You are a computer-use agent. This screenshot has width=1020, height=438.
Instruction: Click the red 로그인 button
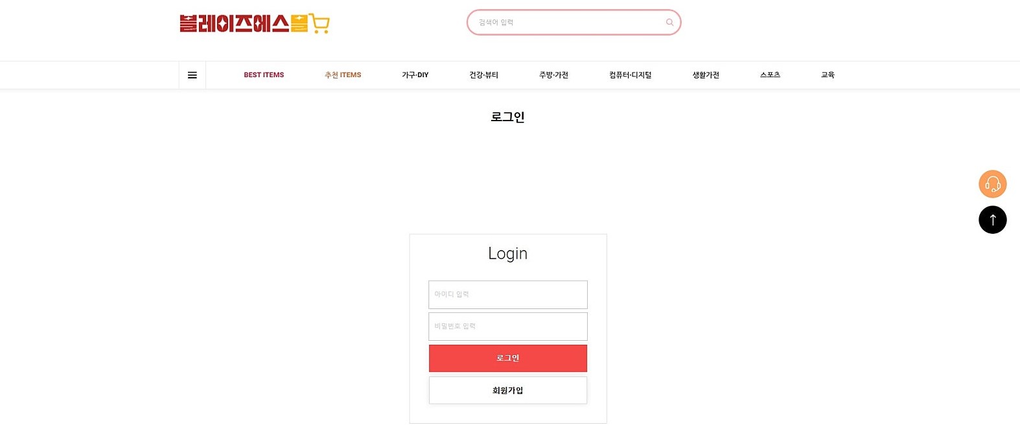click(x=508, y=358)
